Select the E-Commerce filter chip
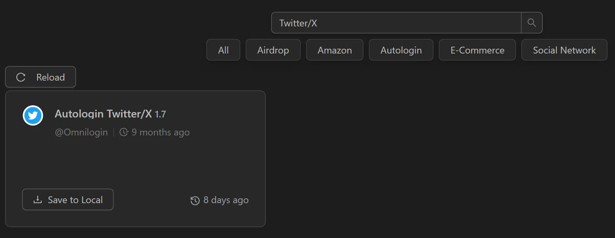The image size is (615, 238). (477, 50)
